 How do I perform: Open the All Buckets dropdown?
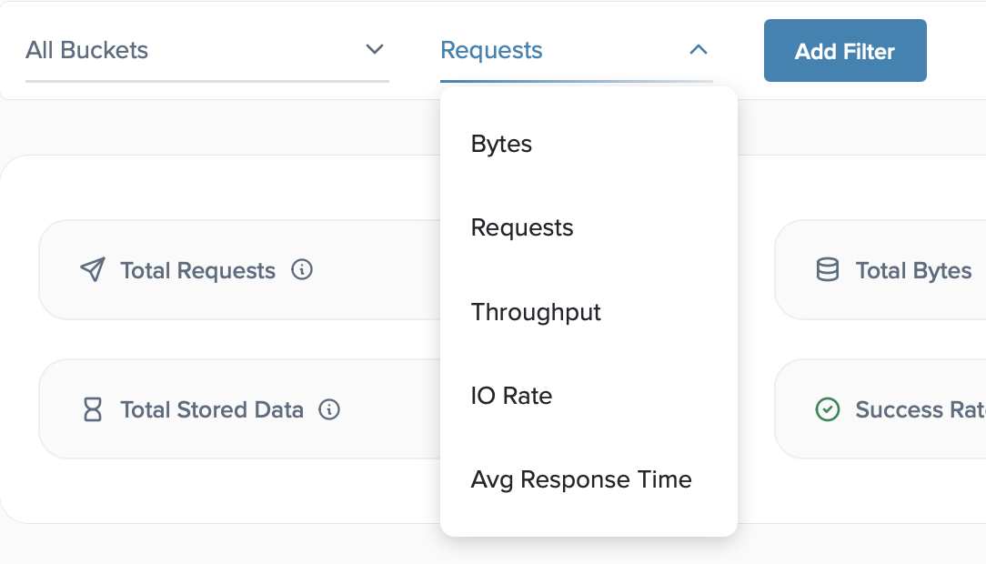tap(182, 51)
